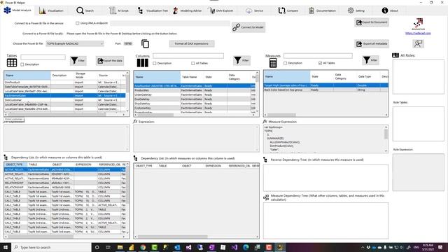Switch to the Visualization Tree tab

[x=153, y=10]
